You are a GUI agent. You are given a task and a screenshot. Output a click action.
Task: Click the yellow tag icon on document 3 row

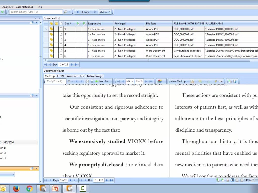coord(51,40)
